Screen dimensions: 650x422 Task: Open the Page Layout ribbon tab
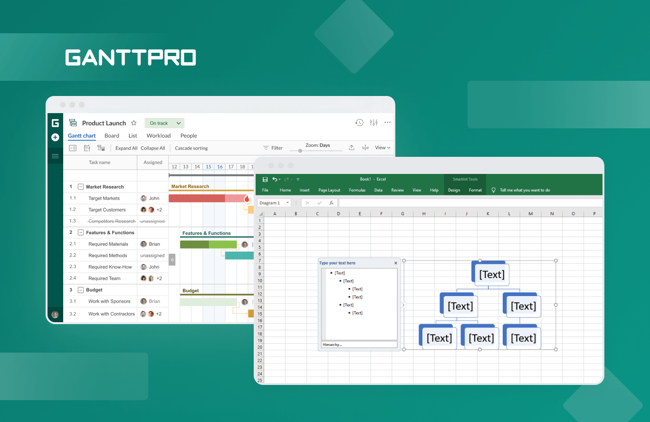click(329, 190)
